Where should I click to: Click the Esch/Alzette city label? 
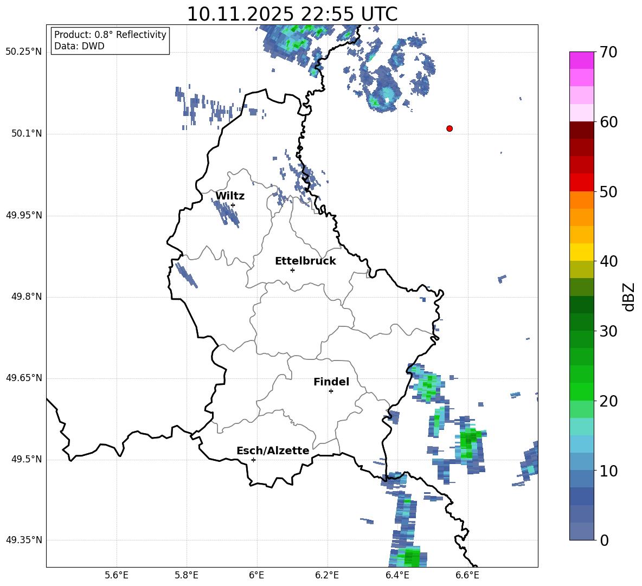pos(273,451)
